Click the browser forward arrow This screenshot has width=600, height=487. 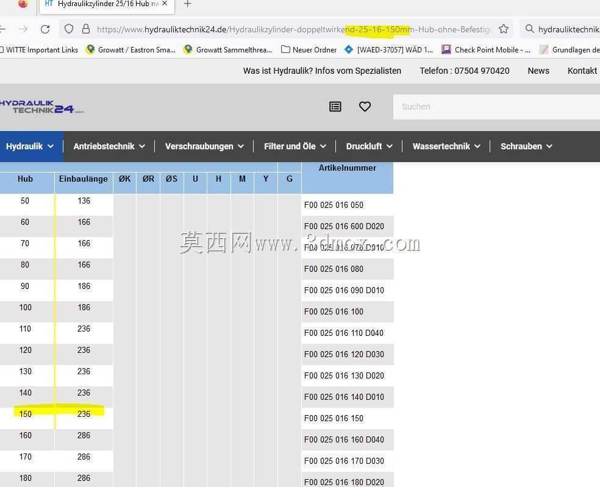coord(23,29)
